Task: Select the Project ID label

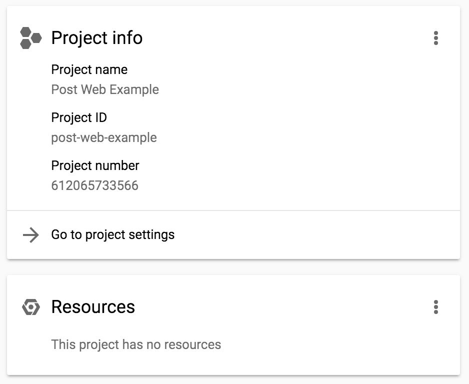Action: 79,117
